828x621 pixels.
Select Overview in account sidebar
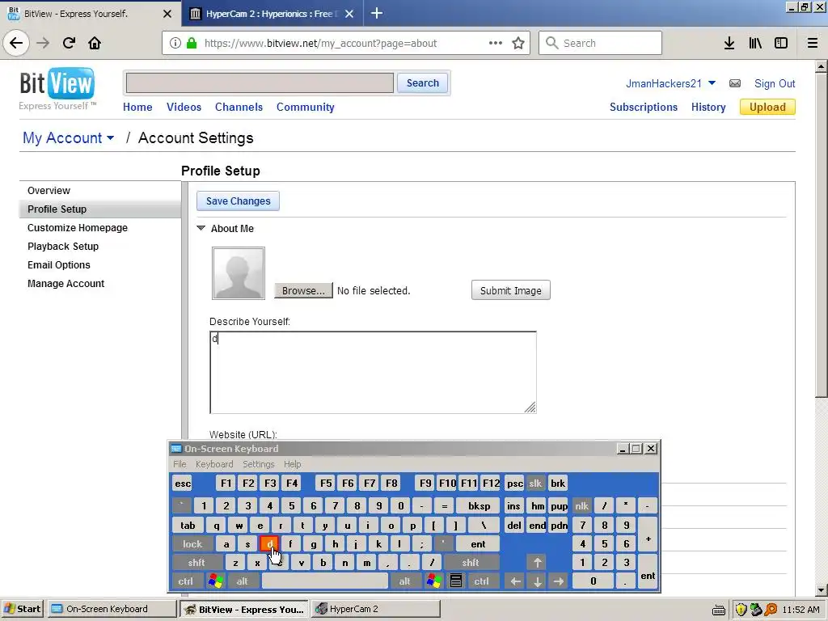tap(49, 191)
